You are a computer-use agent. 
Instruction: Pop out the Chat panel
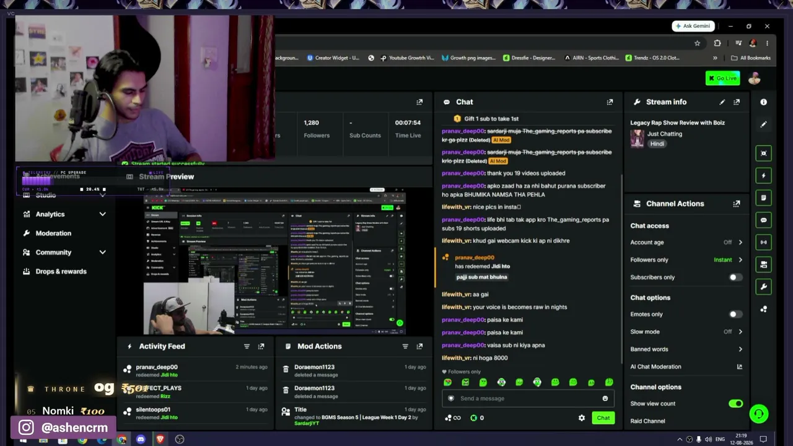tap(610, 102)
